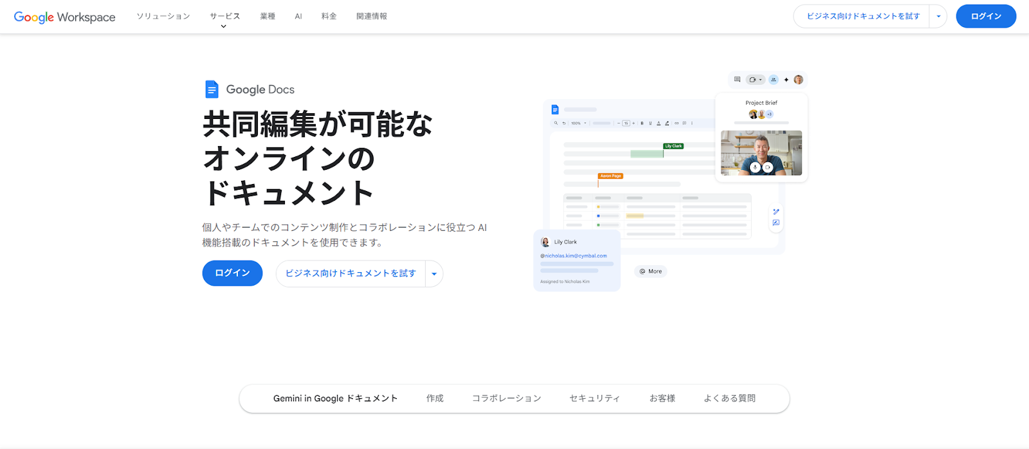Image resolution: width=1029 pixels, height=449 pixels.
Task: Expand the サービス menu chevron
Action: point(224,26)
